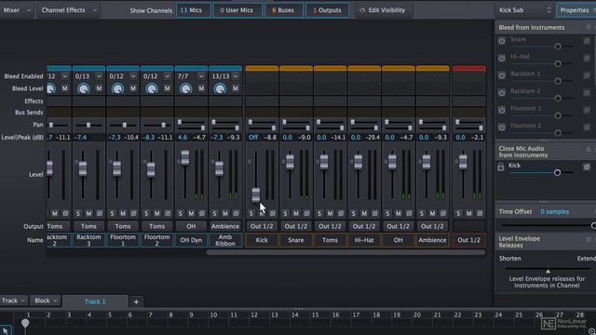Invert phase of Kick close mic audio

[x=587, y=167]
